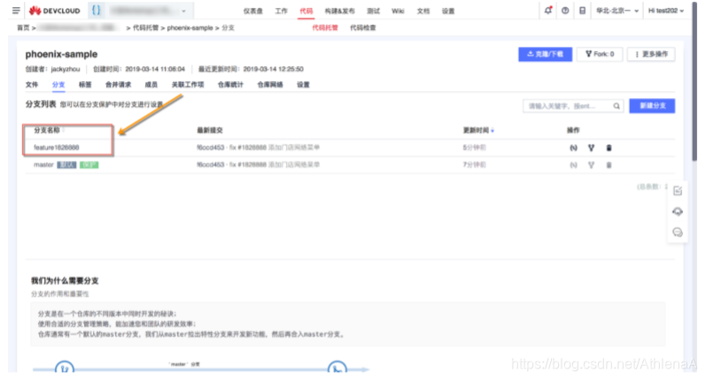This screenshot has height=380, width=706.
Task: Open the 代码 top menu
Action: point(306,11)
